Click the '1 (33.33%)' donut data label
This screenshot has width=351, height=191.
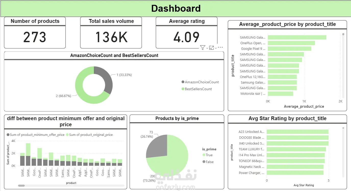click(124, 75)
